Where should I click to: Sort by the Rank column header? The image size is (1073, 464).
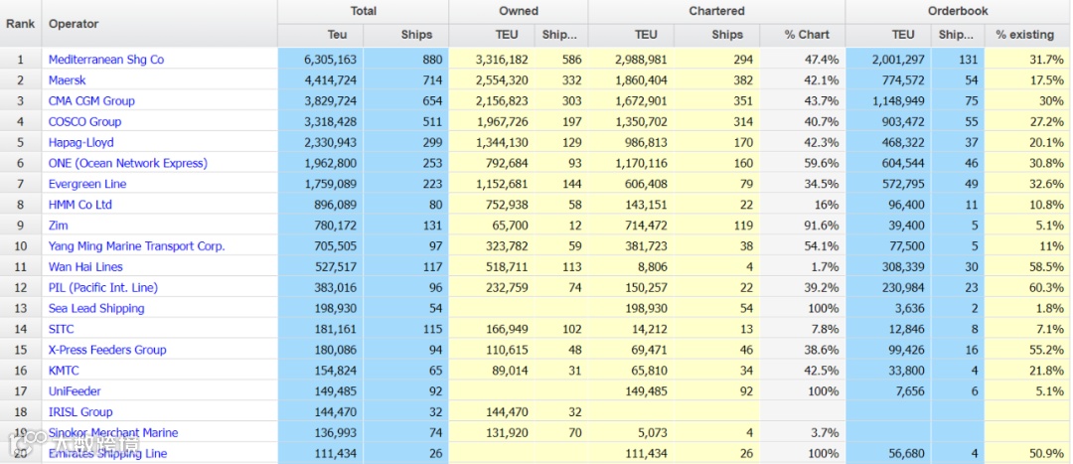point(21,23)
